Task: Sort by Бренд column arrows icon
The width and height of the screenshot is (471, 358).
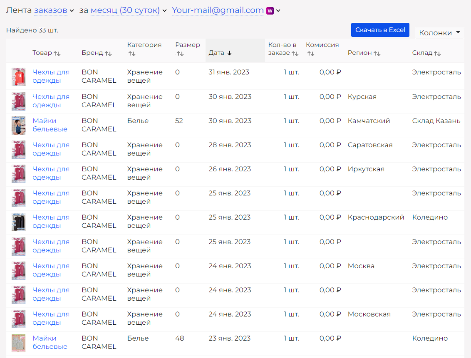Action: (108, 53)
